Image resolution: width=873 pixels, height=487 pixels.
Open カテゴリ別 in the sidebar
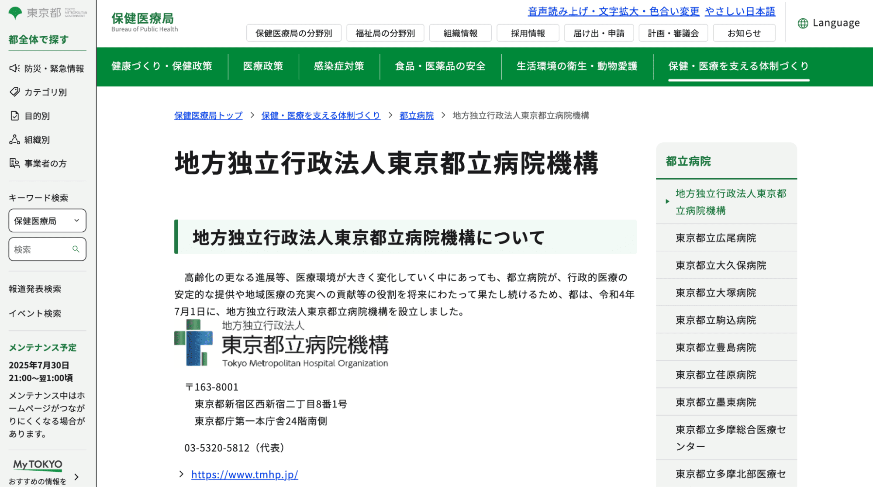click(x=45, y=92)
